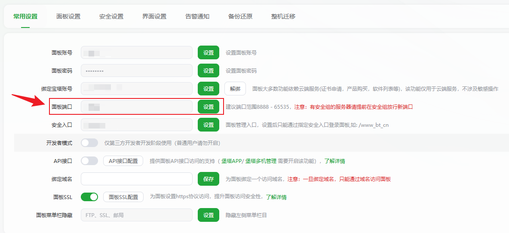
Task: Enable the API接口 switch
Action: pyautogui.click(x=89, y=161)
